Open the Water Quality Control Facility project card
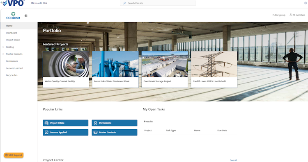Image resolution: width=308 pixels, height=162 pixels. pos(66,70)
